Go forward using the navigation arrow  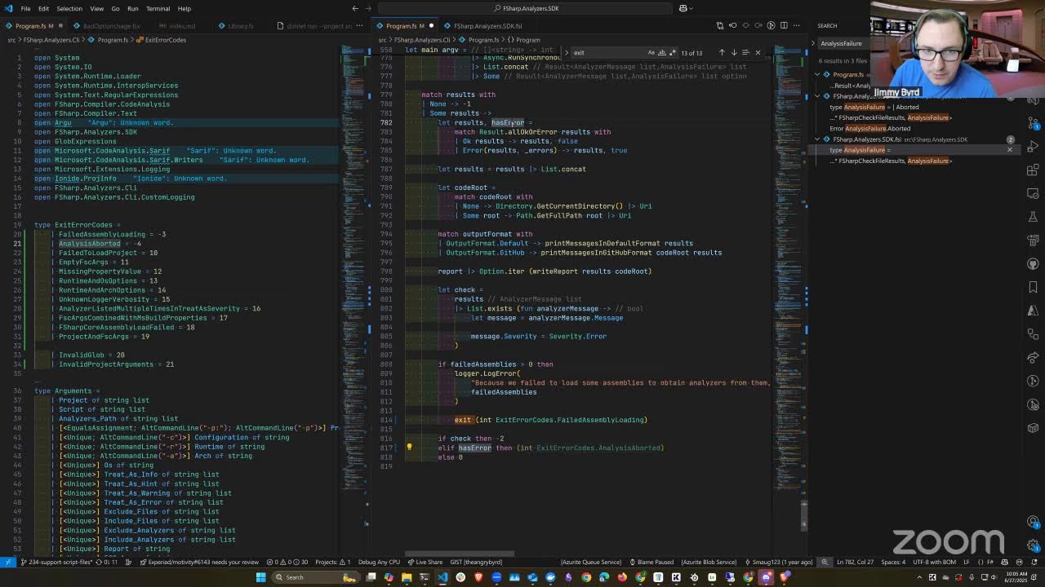(369, 9)
